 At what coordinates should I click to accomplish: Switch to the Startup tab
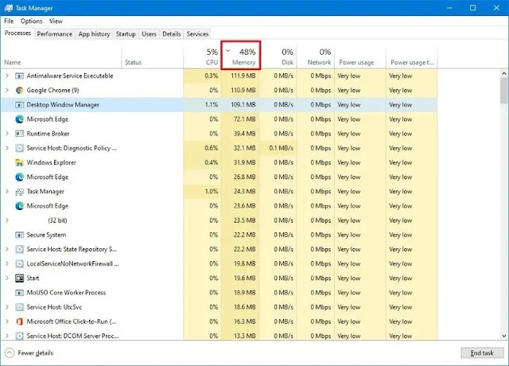pos(126,34)
